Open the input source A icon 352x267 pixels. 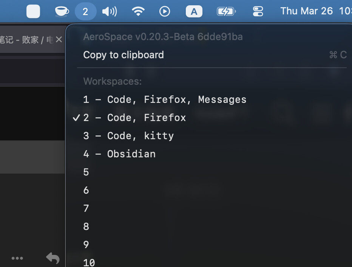(194, 11)
